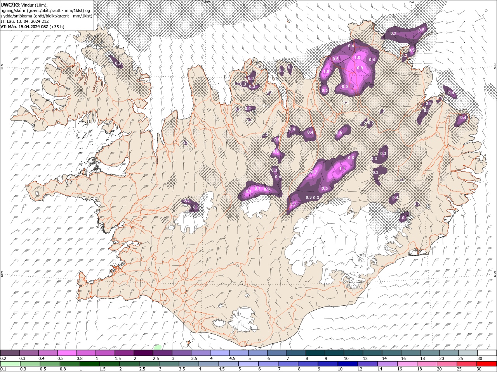Click the 1.1 snowfall value on the map
This screenshot has height=372, width=497.
coord(342,169)
